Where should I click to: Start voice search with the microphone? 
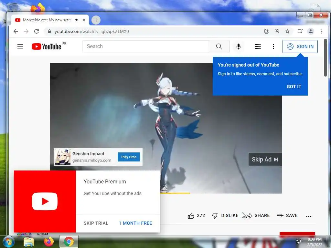tap(239, 46)
